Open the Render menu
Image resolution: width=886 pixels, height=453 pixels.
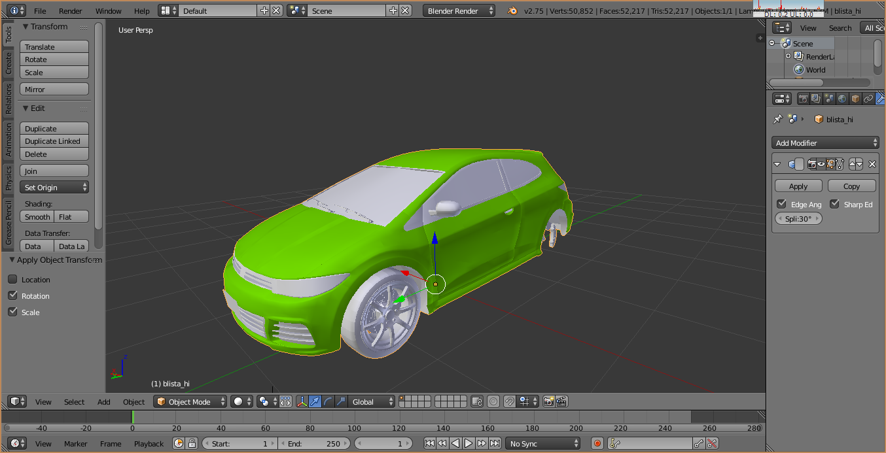pyautogui.click(x=71, y=11)
